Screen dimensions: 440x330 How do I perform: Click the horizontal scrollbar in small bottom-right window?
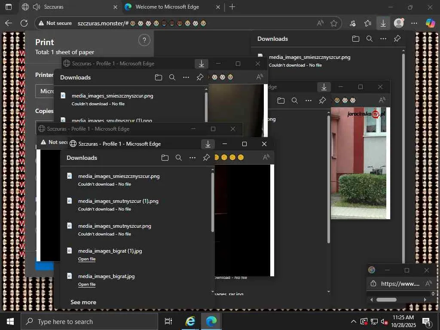click(x=387, y=299)
